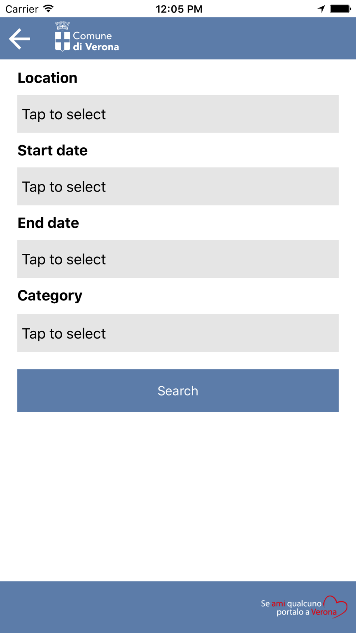This screenshot has height=633, width=356.
Task: Go back using the left arrow
Action: [x=20, y=38]
